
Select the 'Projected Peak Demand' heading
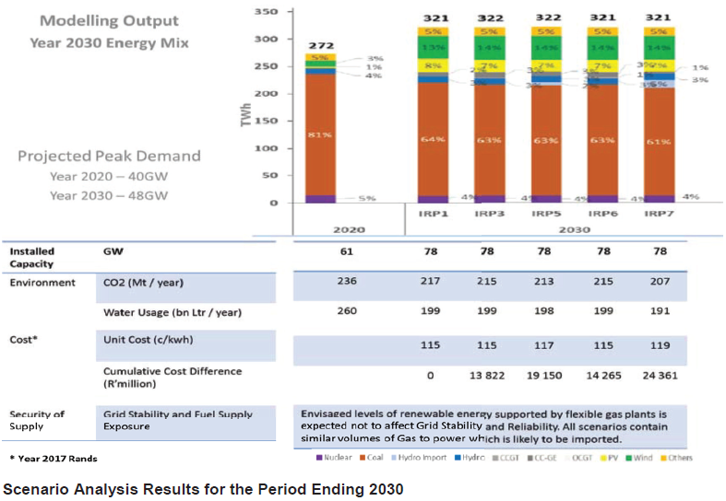109,156
